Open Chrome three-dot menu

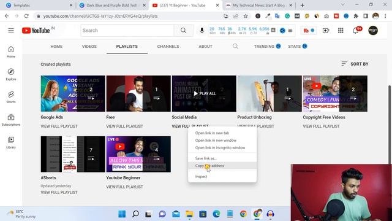pos(385,16)
